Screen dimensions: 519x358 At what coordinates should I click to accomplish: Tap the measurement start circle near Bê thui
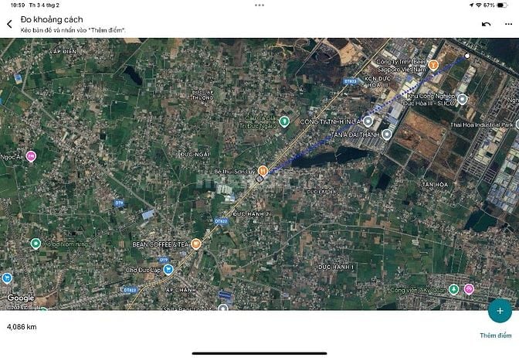259,179
